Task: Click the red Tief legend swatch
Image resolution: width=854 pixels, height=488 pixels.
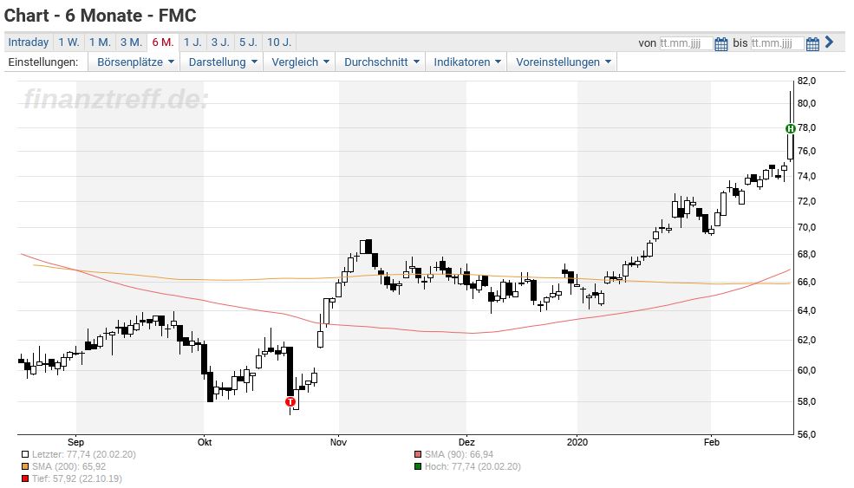Action: click(x=25, y=479)
